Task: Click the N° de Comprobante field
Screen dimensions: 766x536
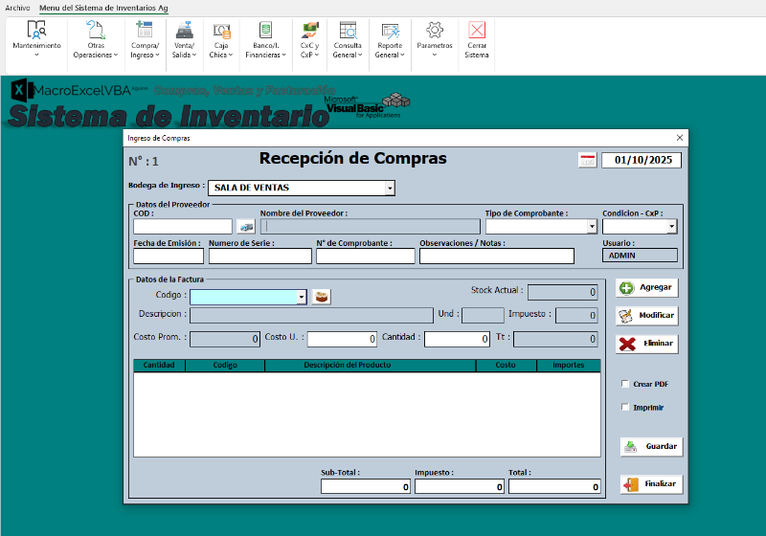Action: 366,257
